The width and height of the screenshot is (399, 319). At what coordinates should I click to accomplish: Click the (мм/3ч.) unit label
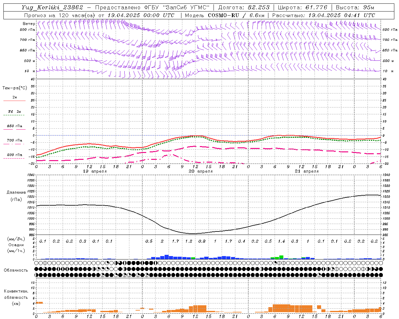(16, 239)
